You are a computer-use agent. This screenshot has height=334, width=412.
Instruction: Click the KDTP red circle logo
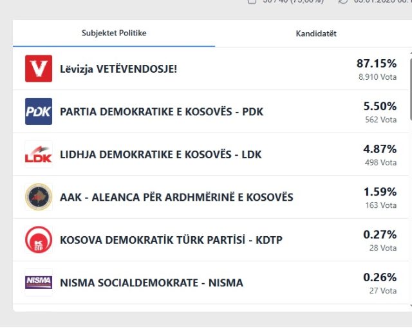pos(39,240)
